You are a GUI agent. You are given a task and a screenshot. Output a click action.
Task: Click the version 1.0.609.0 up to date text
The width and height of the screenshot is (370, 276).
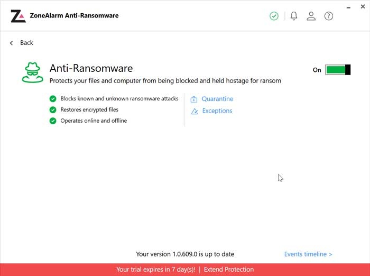tap(185, 254)
